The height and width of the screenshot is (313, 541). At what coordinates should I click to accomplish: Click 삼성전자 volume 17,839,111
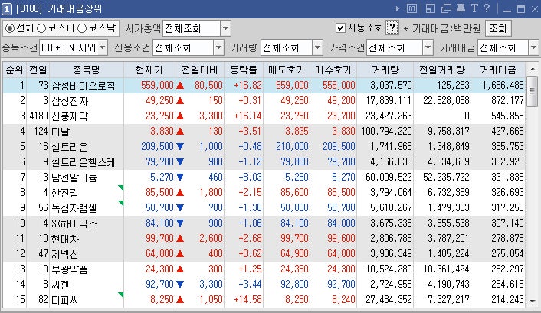tap(389, 101)
